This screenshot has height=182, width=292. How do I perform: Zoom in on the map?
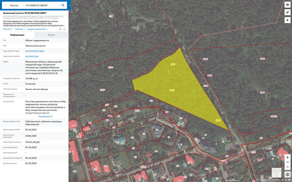[x=287, y=157]
